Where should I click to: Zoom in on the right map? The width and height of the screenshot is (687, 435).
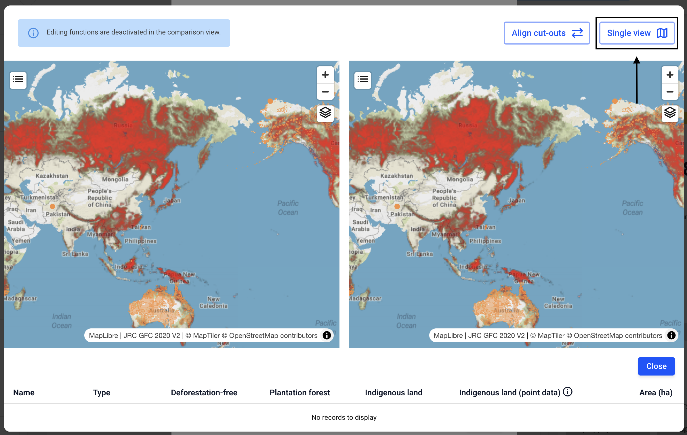(670, 75)
